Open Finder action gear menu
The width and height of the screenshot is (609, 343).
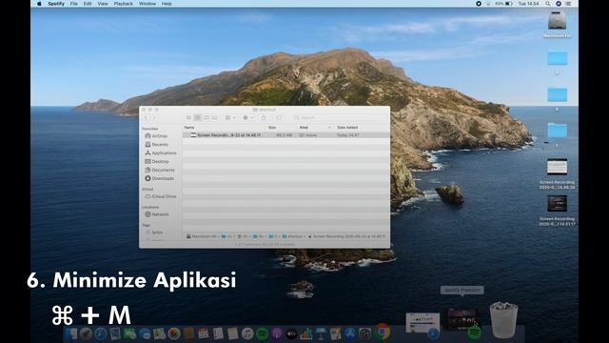coord(247,117)
